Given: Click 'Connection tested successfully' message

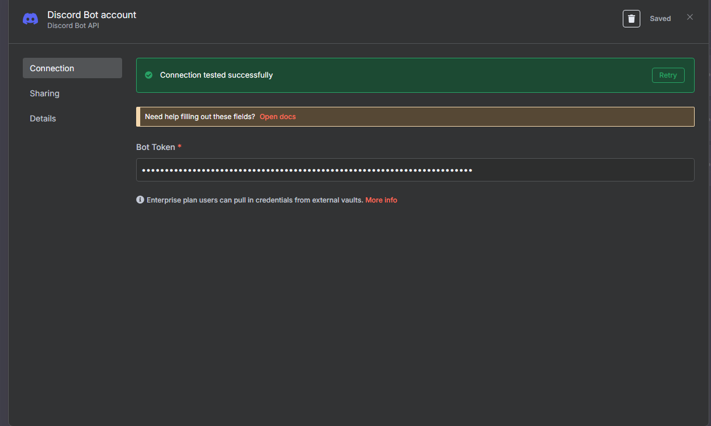Looking at the screenshot, I should (216, 75).
